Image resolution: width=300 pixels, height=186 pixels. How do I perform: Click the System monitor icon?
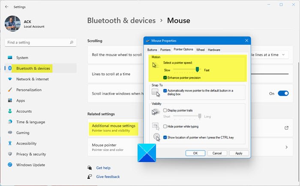[x=10, y=57]
